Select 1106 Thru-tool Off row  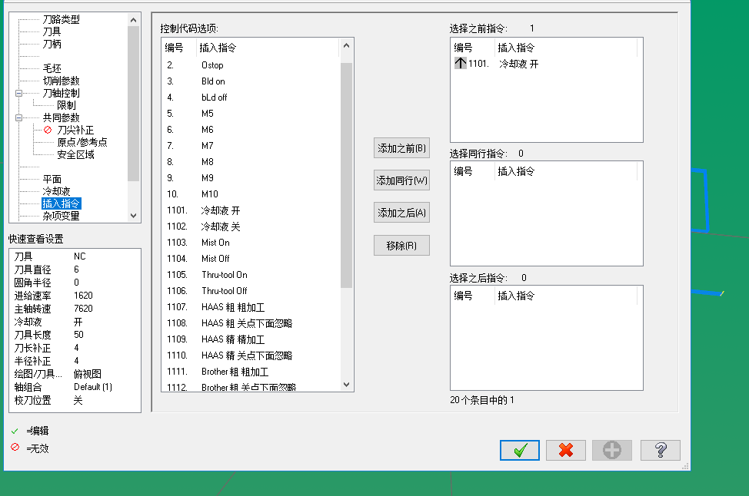(x=251, y=291)
